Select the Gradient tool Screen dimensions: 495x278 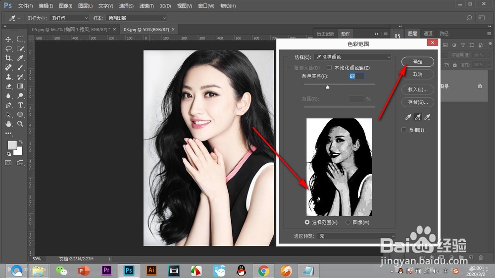[20, 86]
